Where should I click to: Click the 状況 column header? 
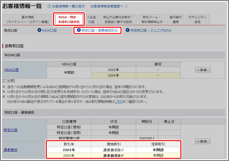pyautogui.click(x=114, y=121)
